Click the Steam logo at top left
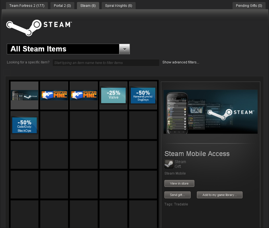The width and height of the screenshot is (269, 228). 38,27
